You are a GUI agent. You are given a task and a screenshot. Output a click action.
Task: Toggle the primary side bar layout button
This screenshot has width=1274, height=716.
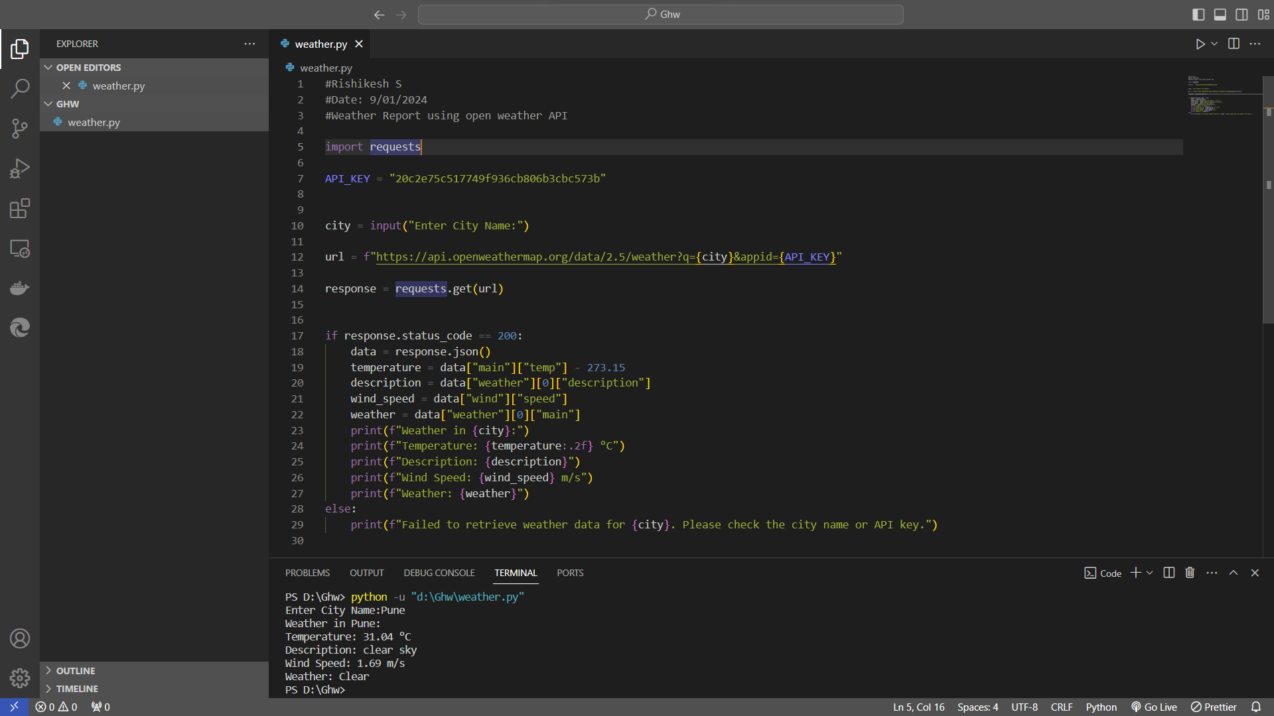click(x=1198, y=15)
